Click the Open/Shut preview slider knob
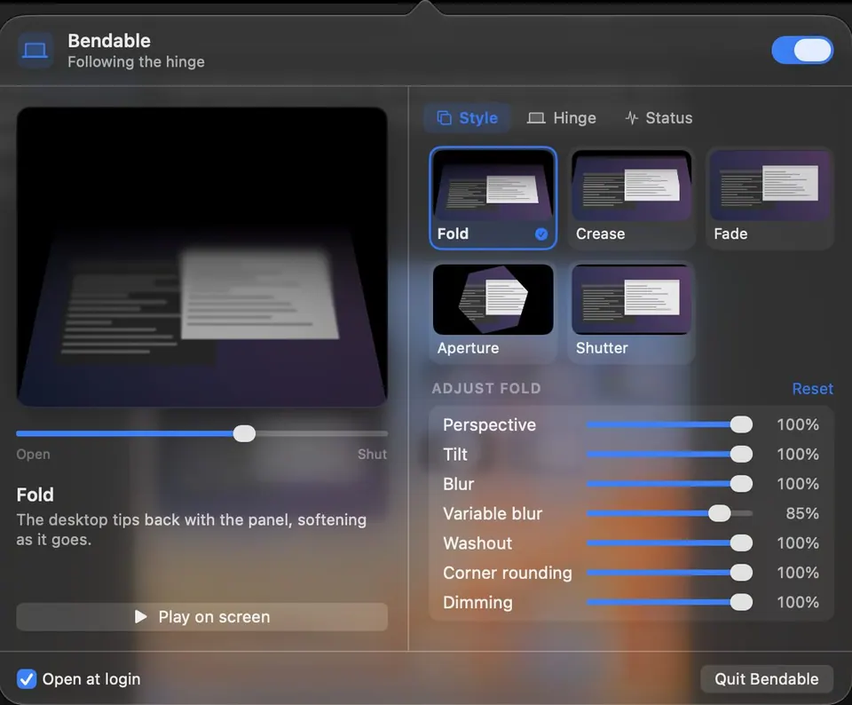Screen dimensions: 852x705 click(x=244, y=433)
